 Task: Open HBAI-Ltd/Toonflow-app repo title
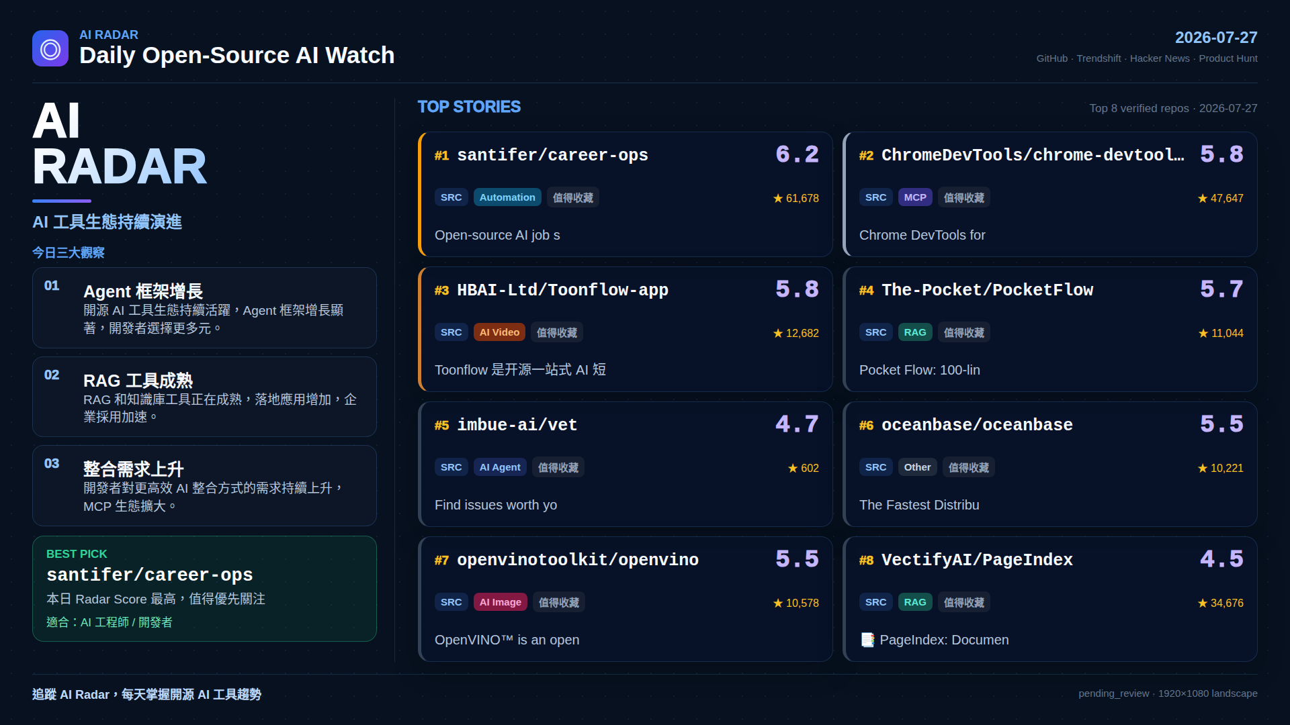[x=562, y=290]
